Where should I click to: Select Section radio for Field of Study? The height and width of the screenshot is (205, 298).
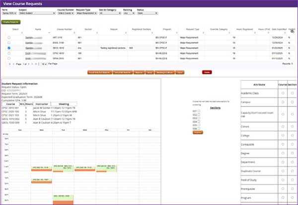(293, 180)
